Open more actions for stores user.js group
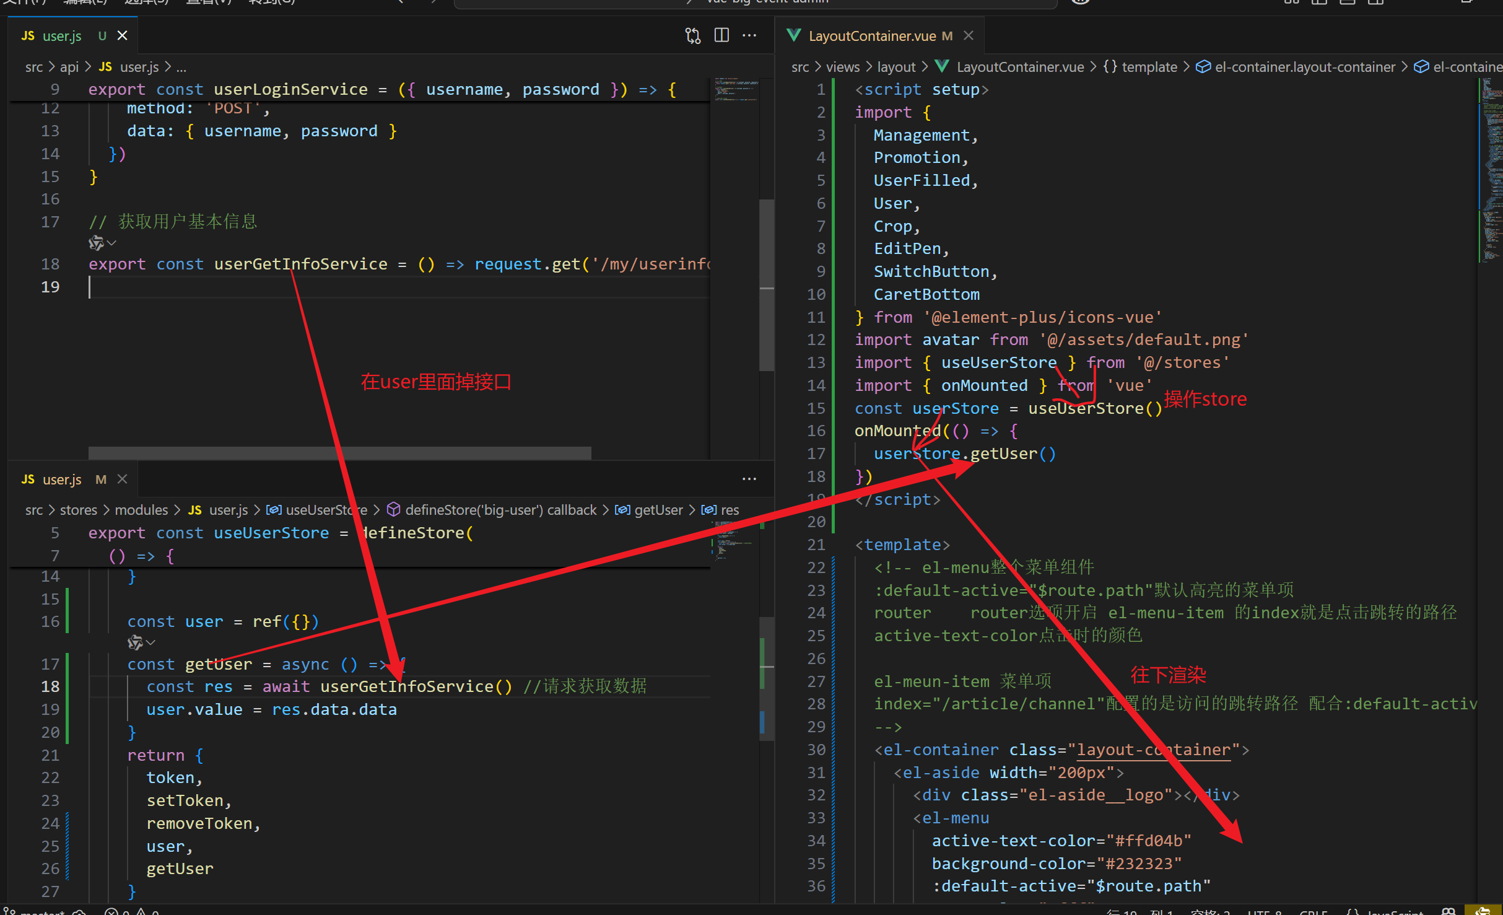The image size is (1503, 915). (749, 479)
